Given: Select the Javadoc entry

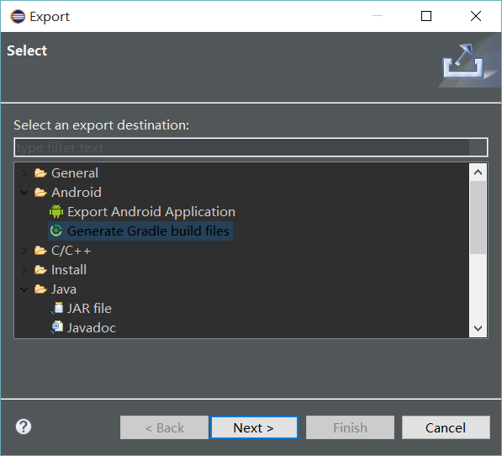Looking at the screenshot, I should 92,327.
